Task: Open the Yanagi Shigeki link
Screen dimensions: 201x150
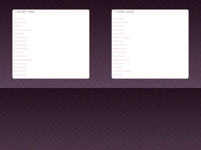Action: point(20,75)
